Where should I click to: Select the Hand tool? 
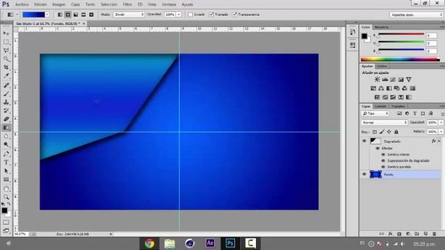(x=6, y=188)
